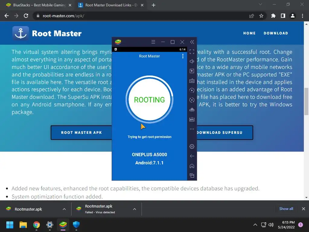Click the BlueStacks macro play icon
The image size is (309, 232).
(192, 90)
